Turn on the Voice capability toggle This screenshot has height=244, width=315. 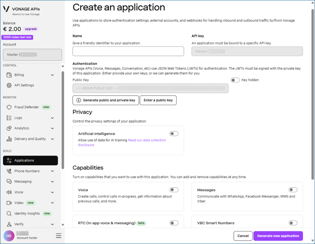point(174,190)
